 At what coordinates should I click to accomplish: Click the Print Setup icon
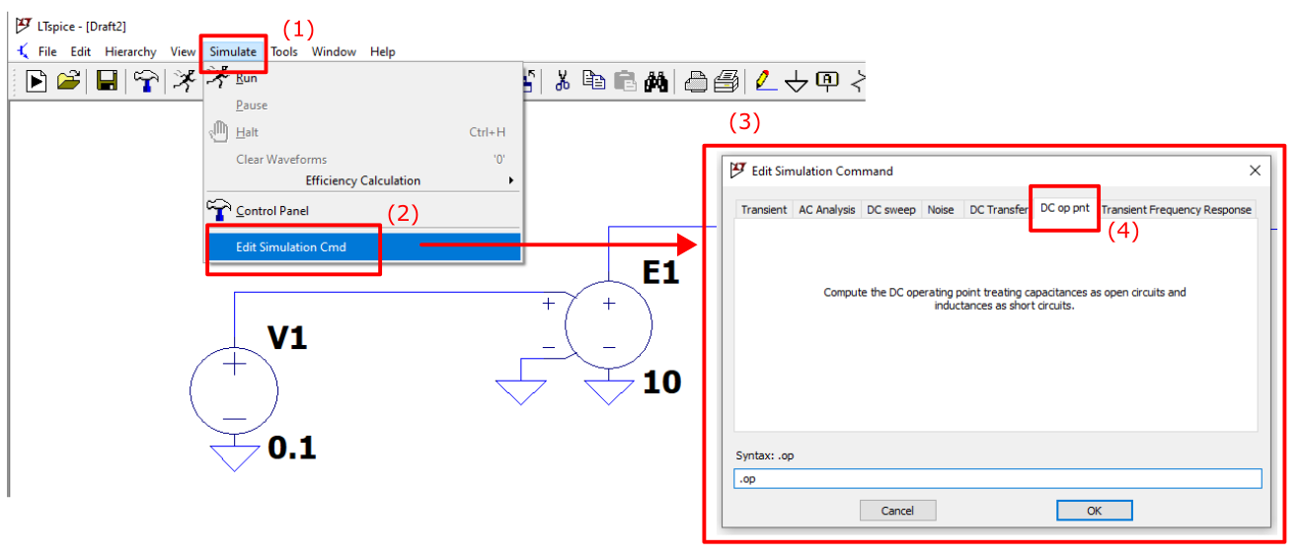click(x=728, y=82)
